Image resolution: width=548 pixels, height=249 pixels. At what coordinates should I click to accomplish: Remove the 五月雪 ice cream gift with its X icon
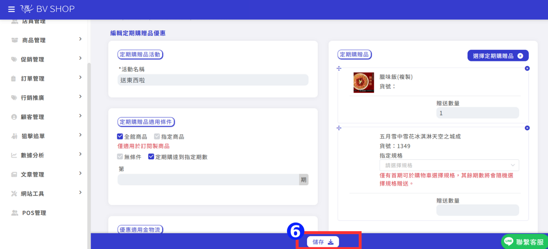[x=527, y=128]
